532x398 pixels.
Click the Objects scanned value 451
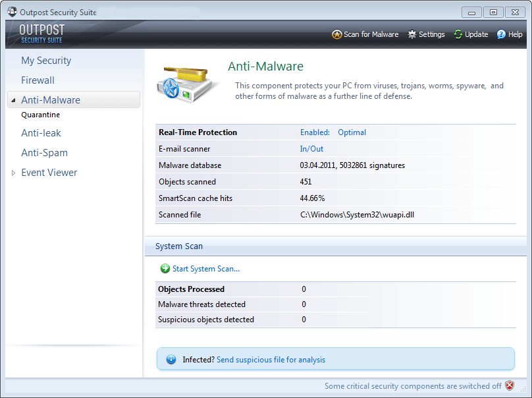pos(306,182)
